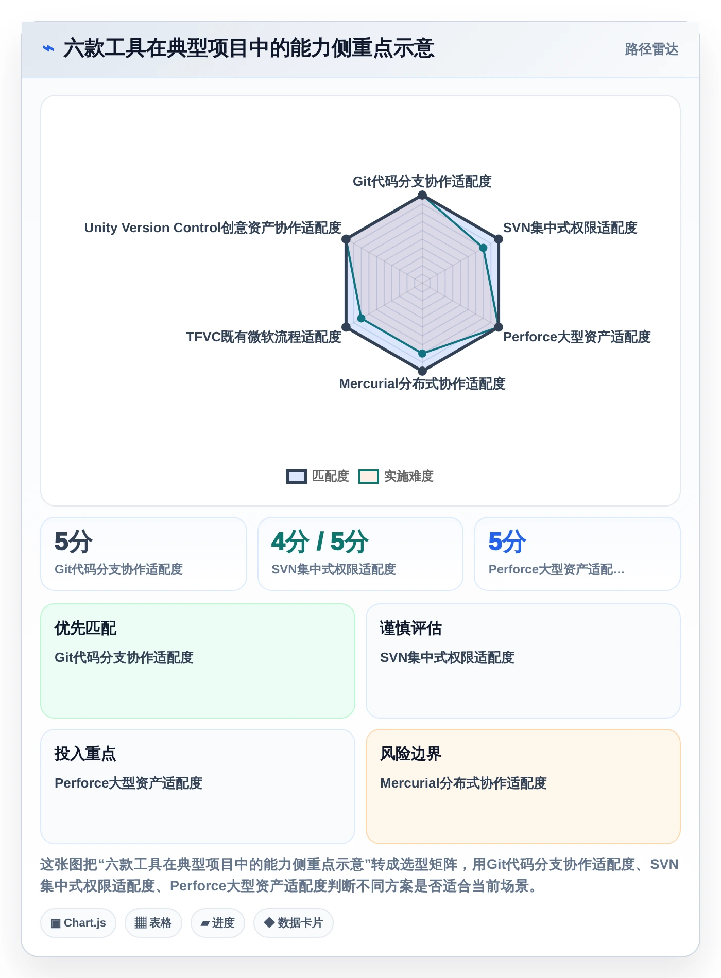
Task: Toggle the 匹配度 legend swatch
Action: click(x=297, y=476)
